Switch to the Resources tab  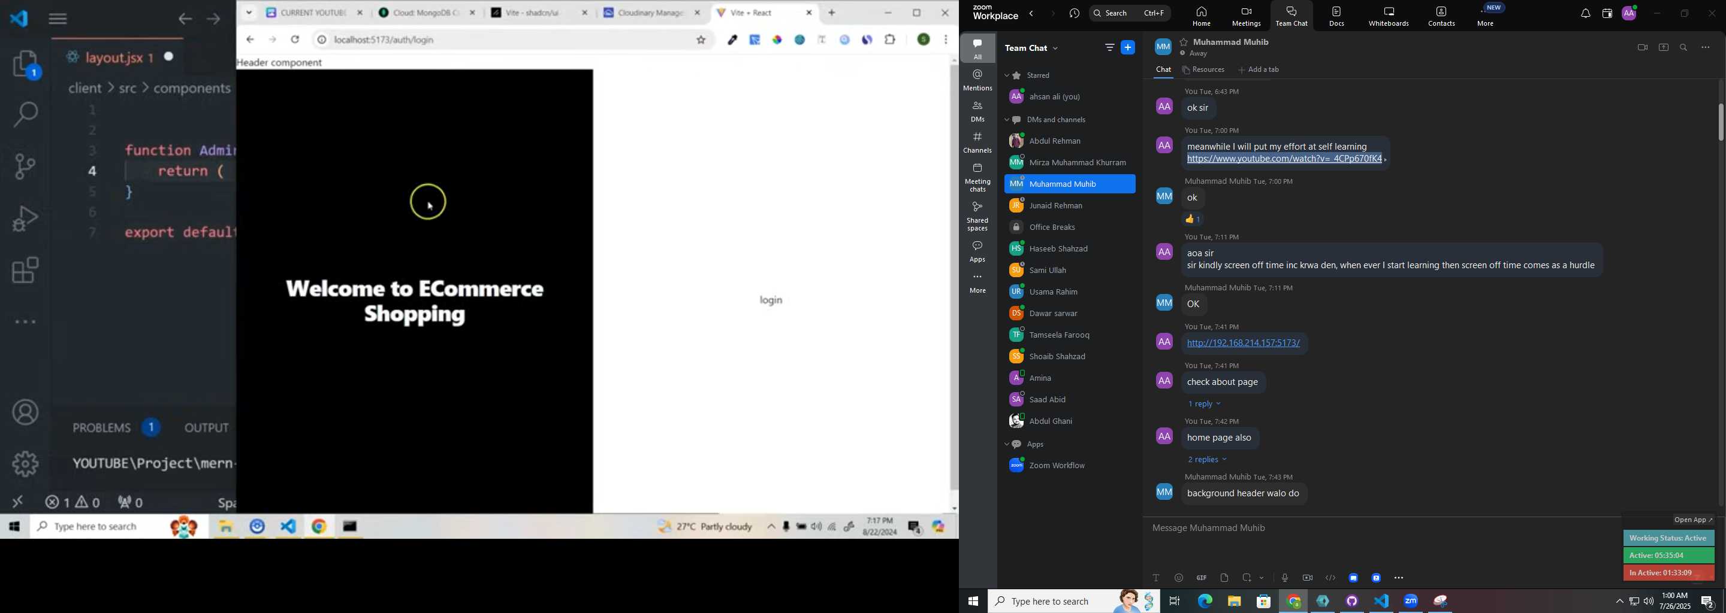click(1204, 69)
